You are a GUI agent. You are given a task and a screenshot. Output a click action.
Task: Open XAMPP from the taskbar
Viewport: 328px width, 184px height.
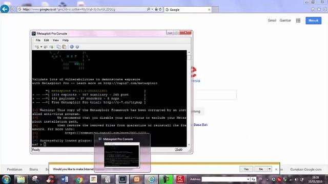pos(137,179)
